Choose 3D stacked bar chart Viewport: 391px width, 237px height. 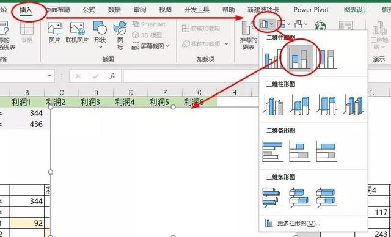tap(300, 197)
